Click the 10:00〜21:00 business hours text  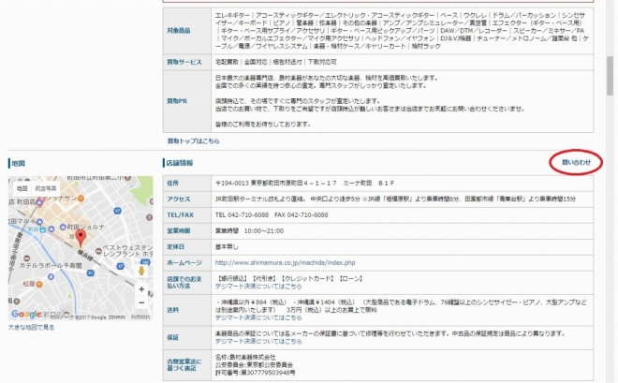point(264,230)
